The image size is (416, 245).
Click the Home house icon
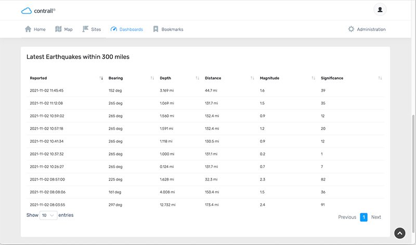(28, 29)
